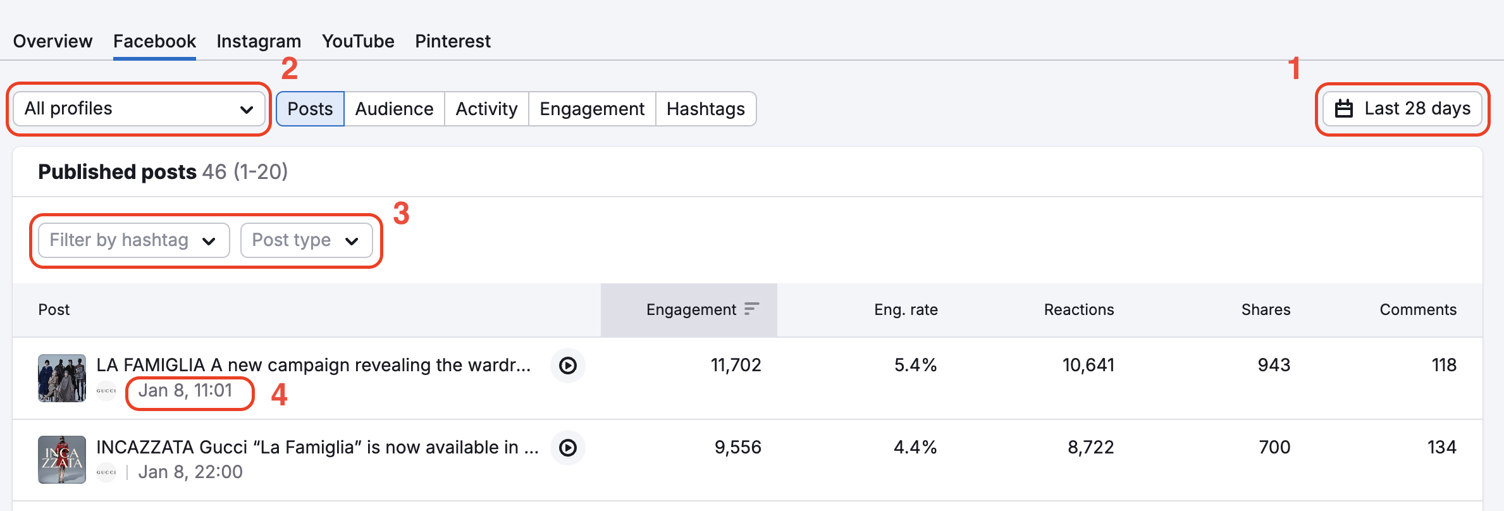Click the 700 shares cell
Viewport: 1504px width, 511px height.
coord(1274,447)
